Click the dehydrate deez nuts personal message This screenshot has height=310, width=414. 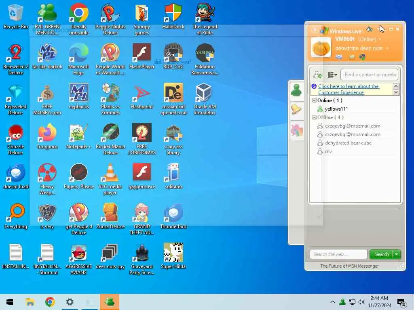[x=359, y=48]
